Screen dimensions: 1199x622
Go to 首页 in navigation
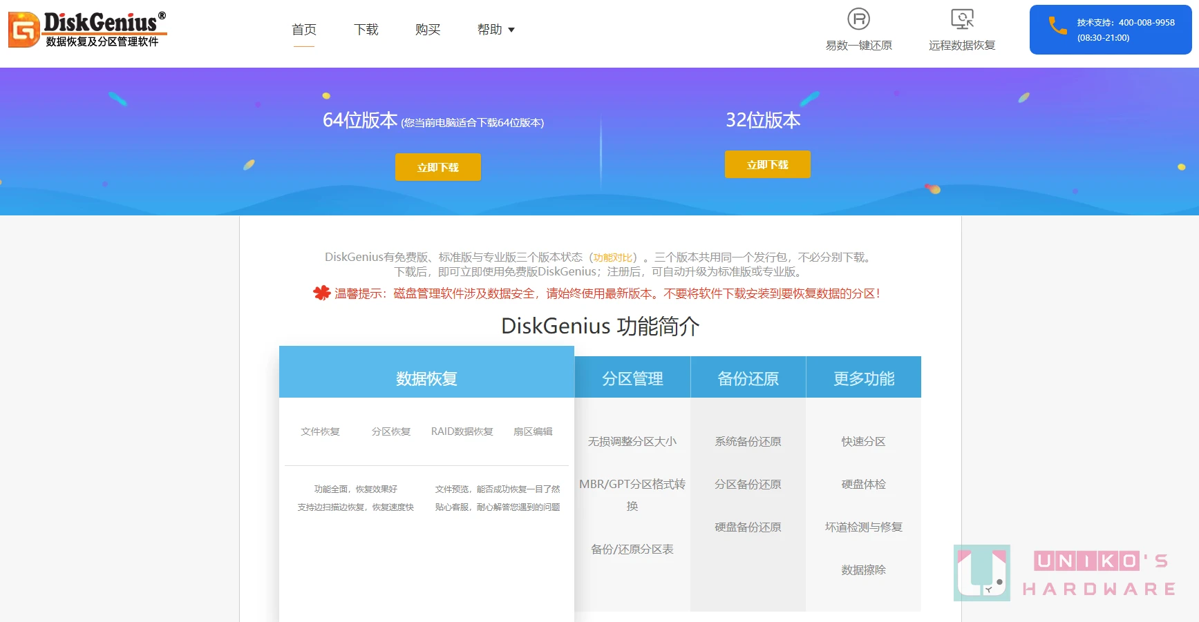click(x=304, y=30)
